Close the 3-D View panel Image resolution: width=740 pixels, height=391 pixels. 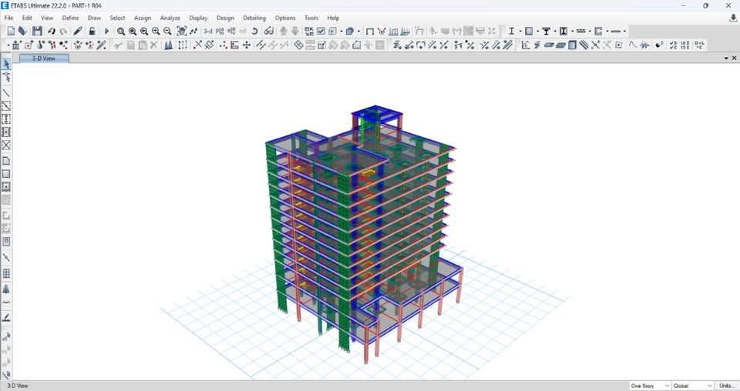point(734,58)
